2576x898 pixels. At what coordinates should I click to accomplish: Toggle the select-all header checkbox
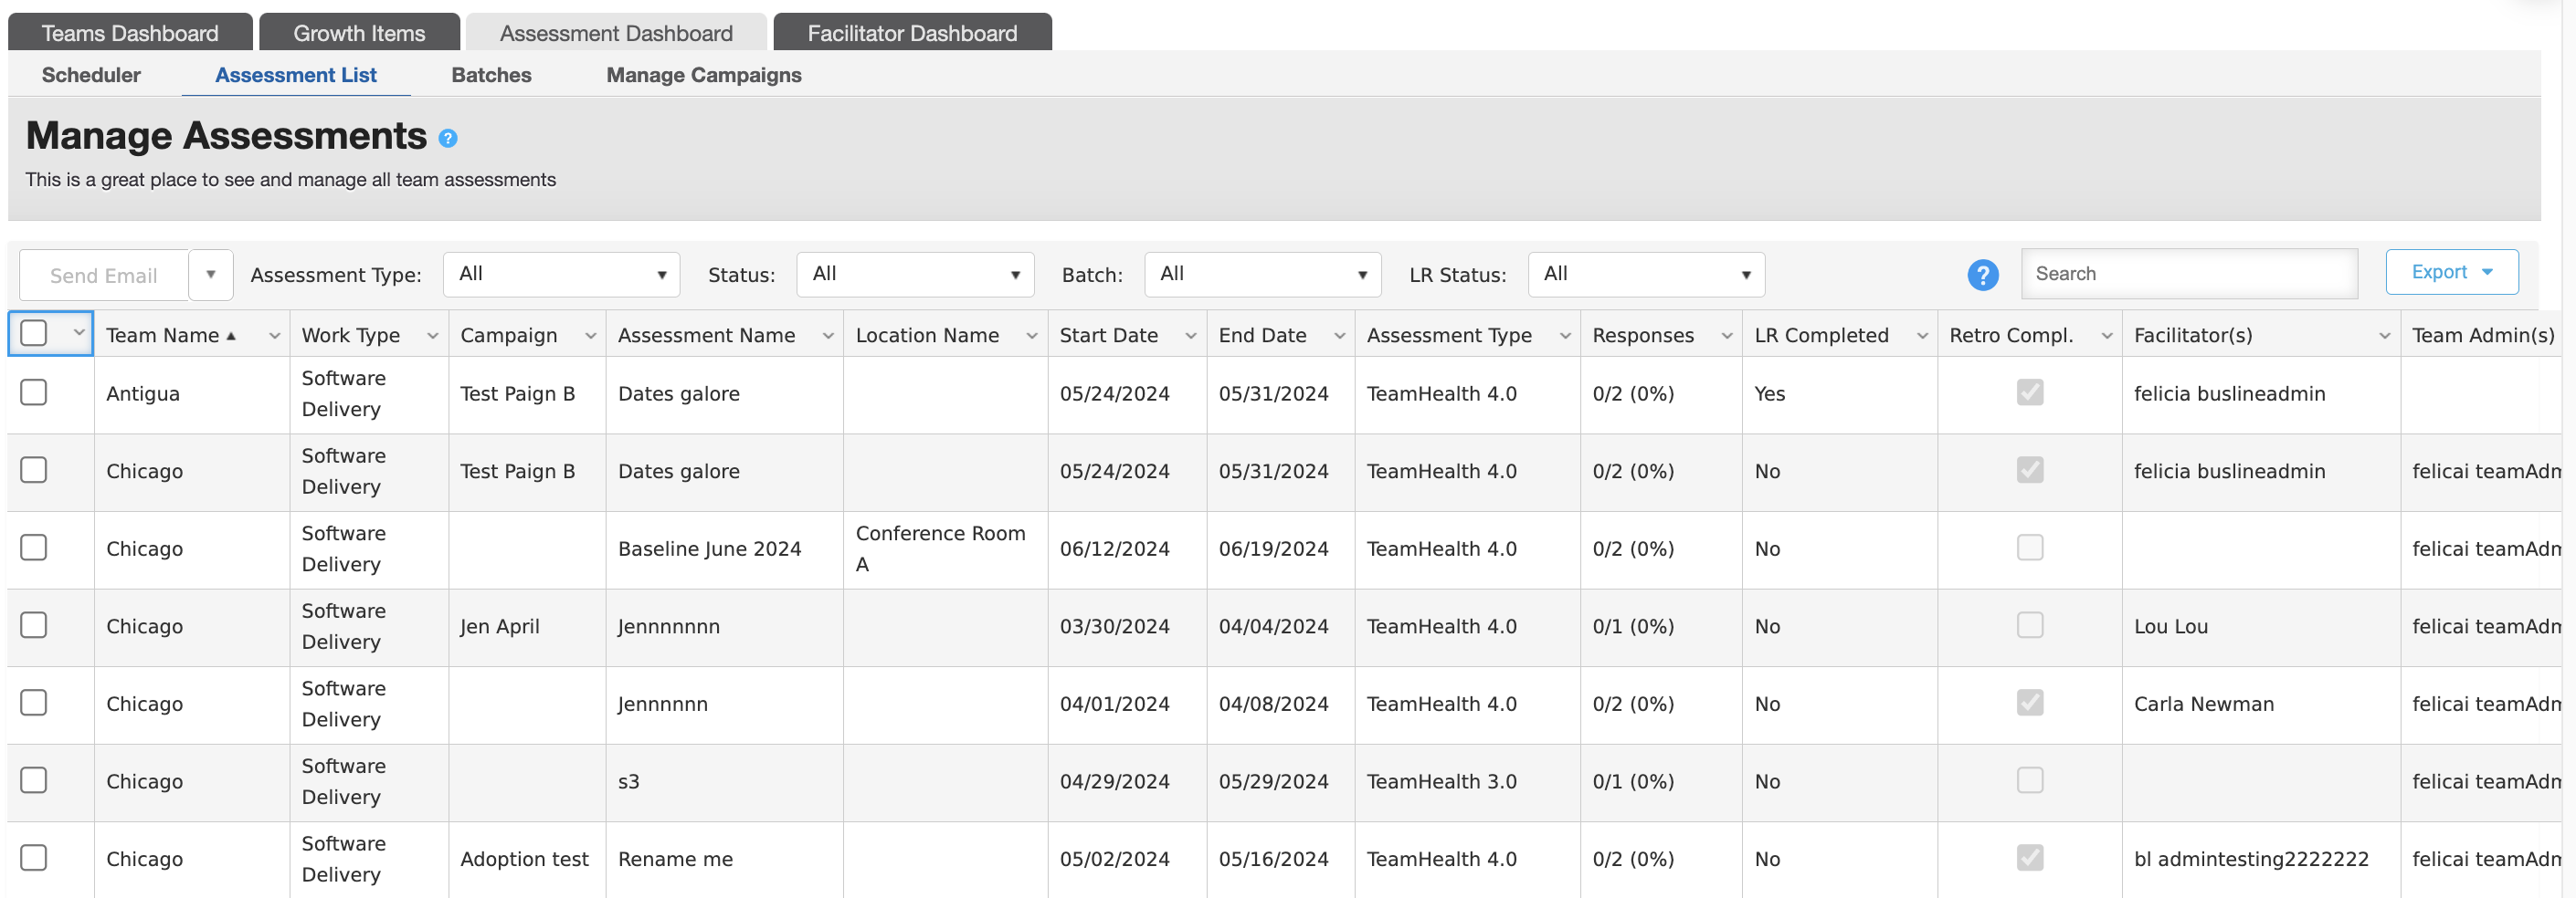pyautogui.click(x=34, y=332)
